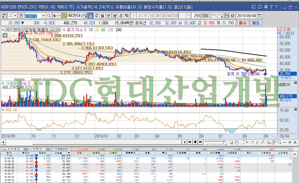This screenshot has height=183, width=299.
Task: Click the 매수 buy button
Action: coord(243,23)
